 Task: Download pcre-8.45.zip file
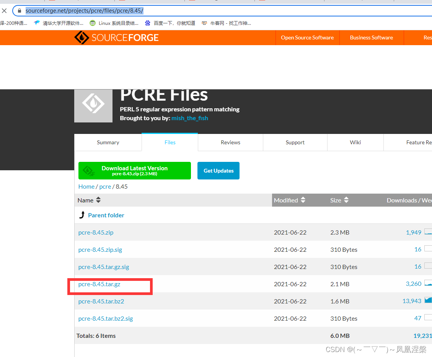pos(96,233)
